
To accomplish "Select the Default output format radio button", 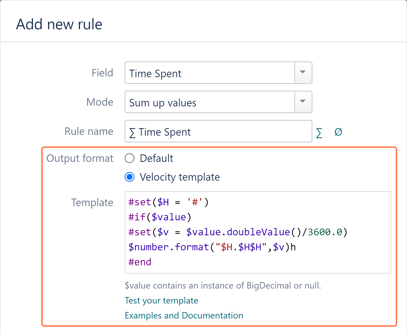I will pyautogui.click(x=130, y=158).
